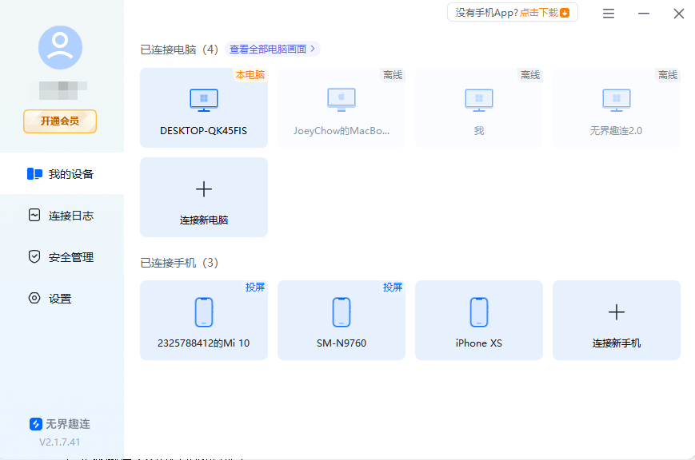This screenshot has height=460, width=695.
Task: Select the Mi 10 device card
Action: (203, 319)
